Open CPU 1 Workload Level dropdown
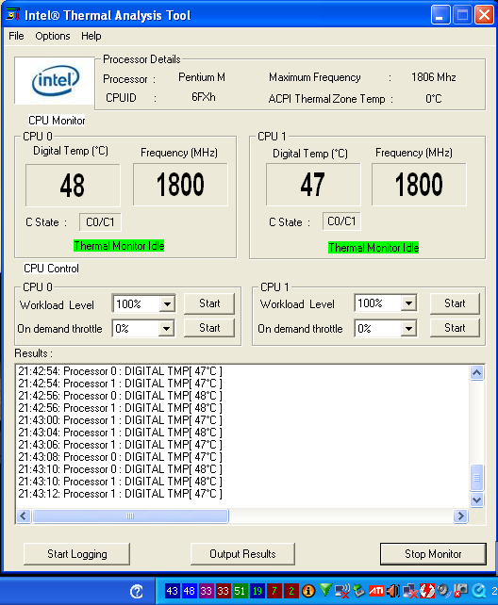The height and width of the screenshot is (605, 498). tap(408, 303)
